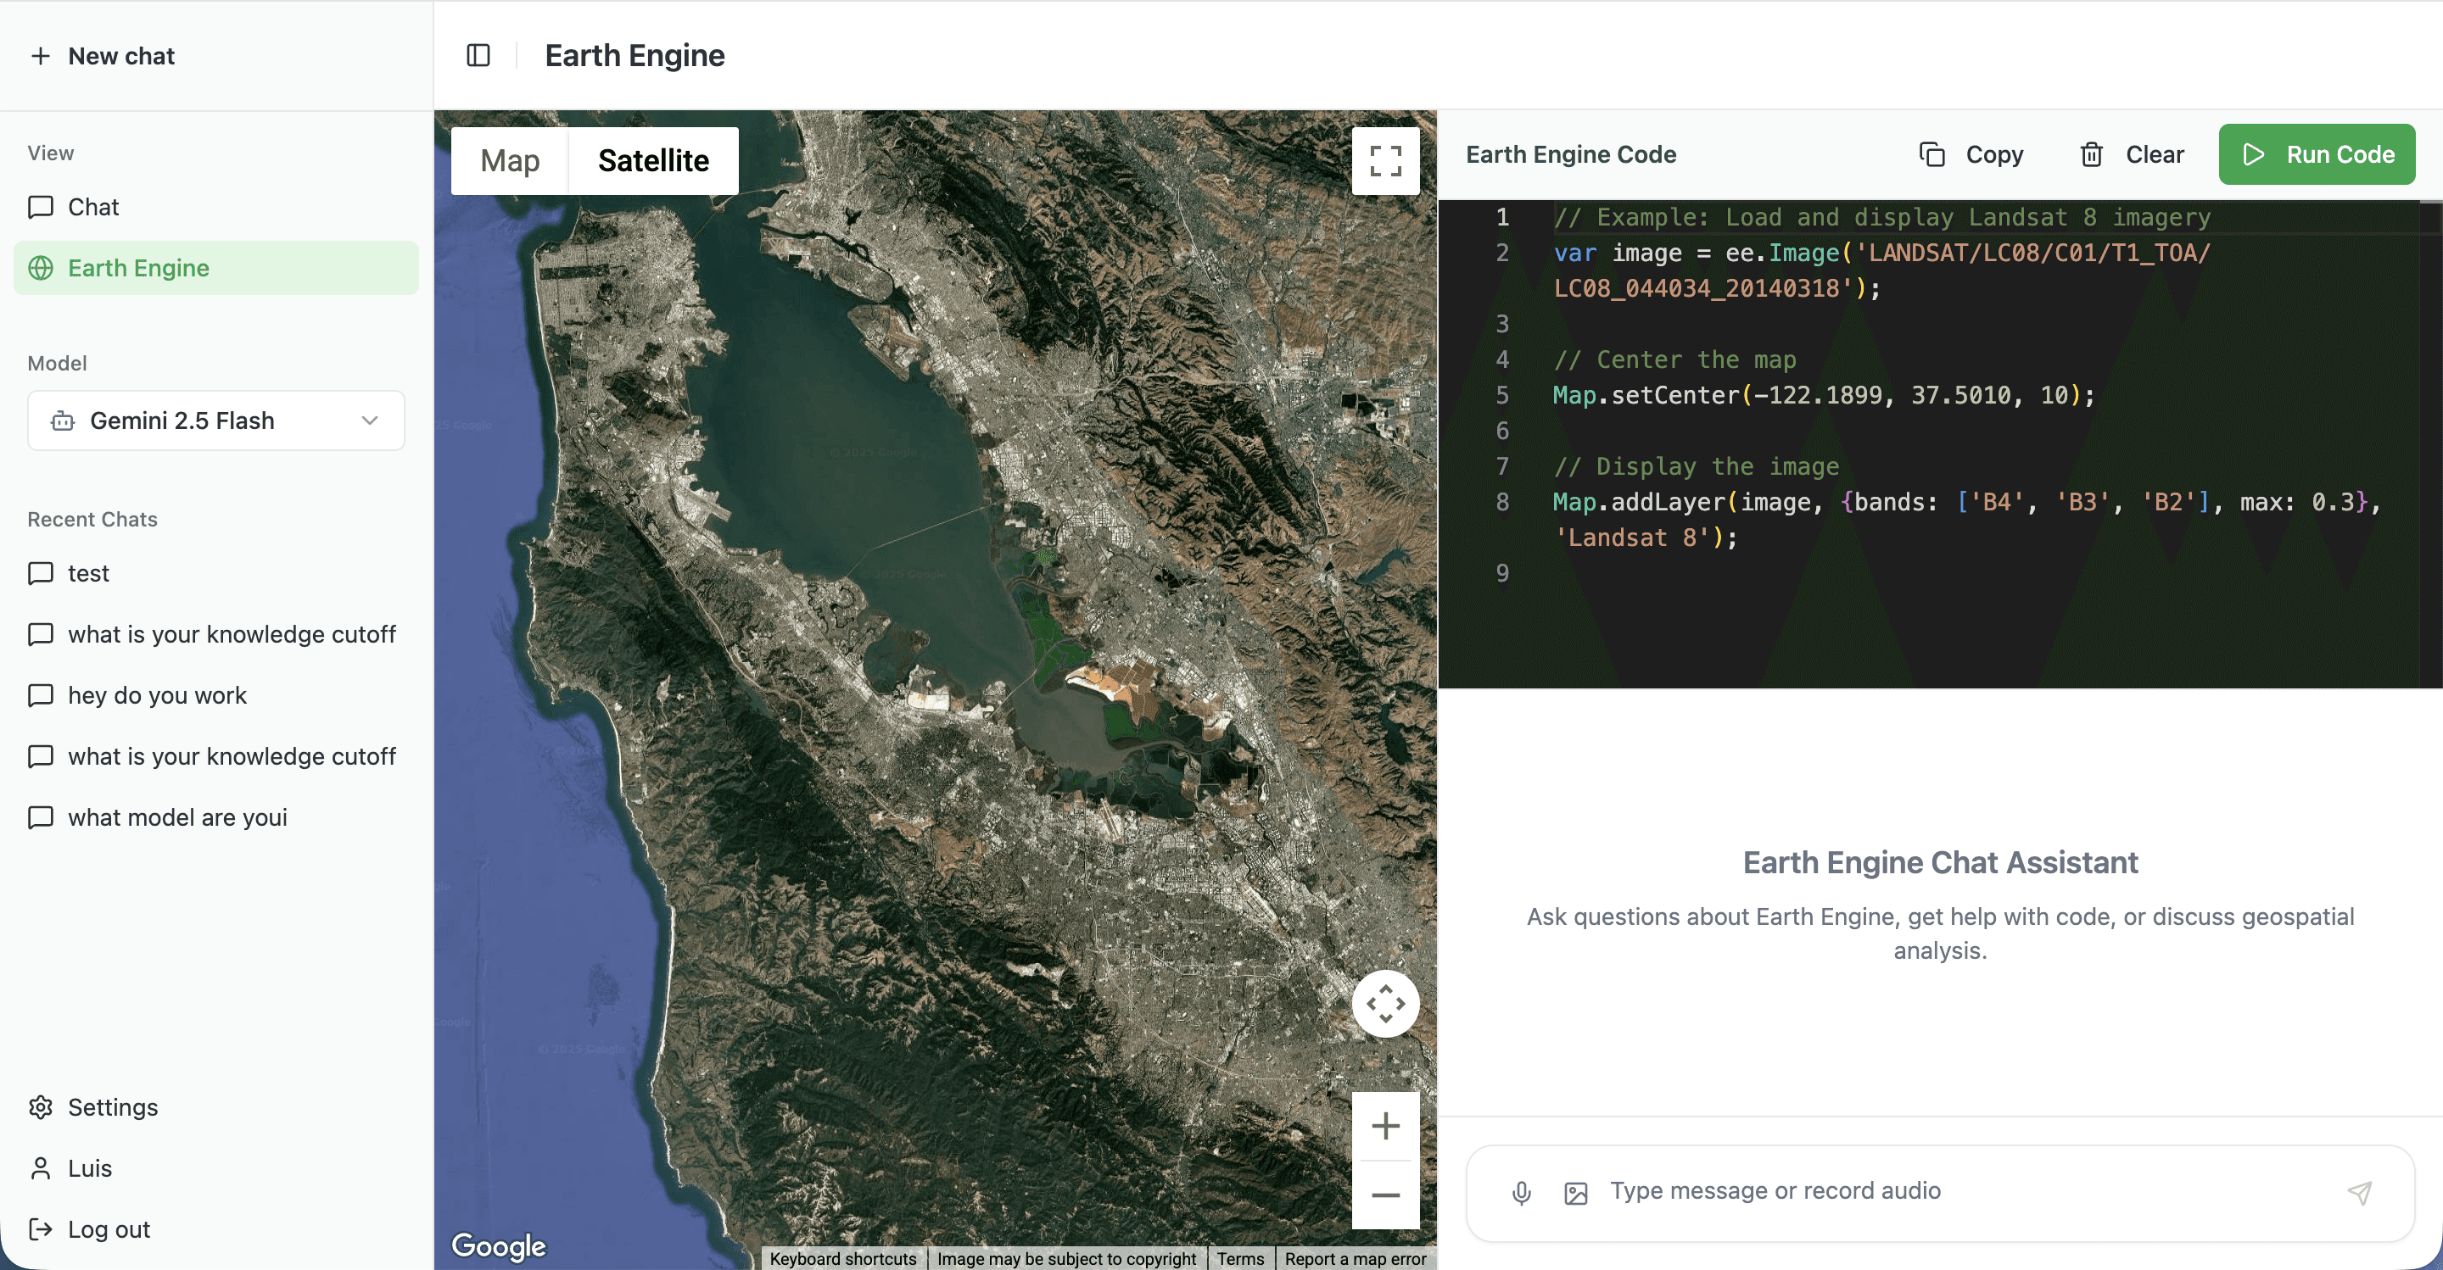Image resolution: width=2443 pixels, height=1270 pixels.
Task: Zoom out the map with minus
Action: point(1384,1195)
